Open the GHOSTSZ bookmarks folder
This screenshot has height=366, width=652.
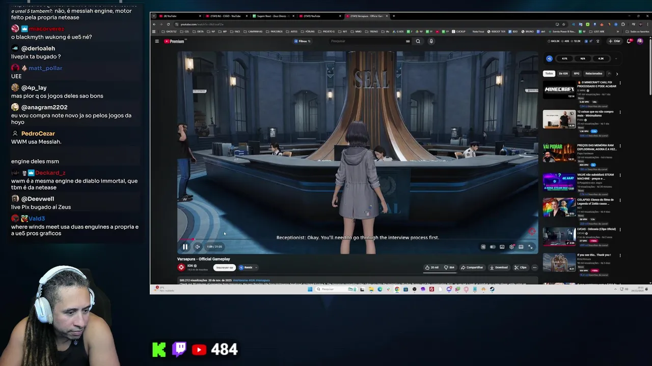(170, 32)
